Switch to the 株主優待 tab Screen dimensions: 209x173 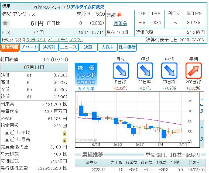coord(127,47)
